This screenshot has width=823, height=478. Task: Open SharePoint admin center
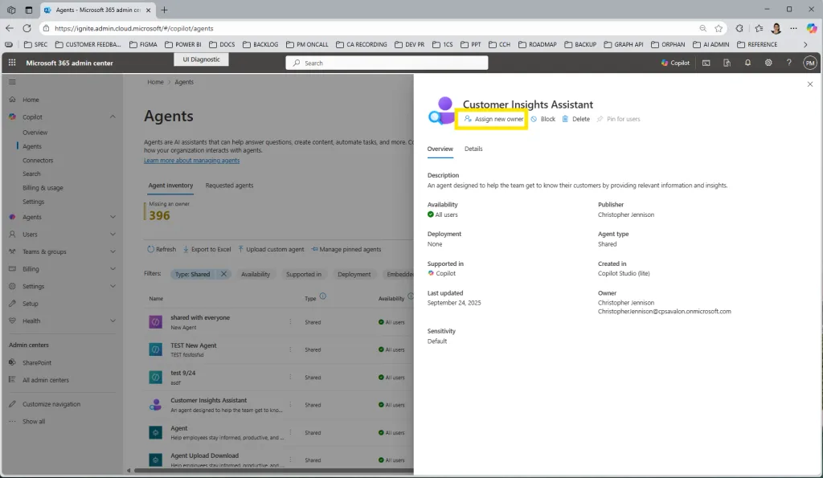(36, 362)
